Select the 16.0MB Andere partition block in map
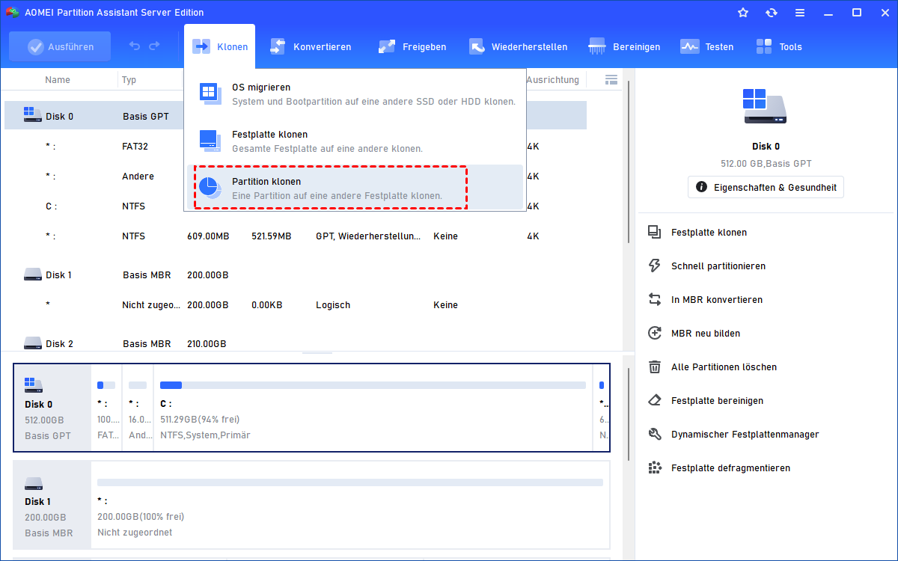The height and width of the screenshot is (561, 898). pyautogui.click(x=138, y=408)
